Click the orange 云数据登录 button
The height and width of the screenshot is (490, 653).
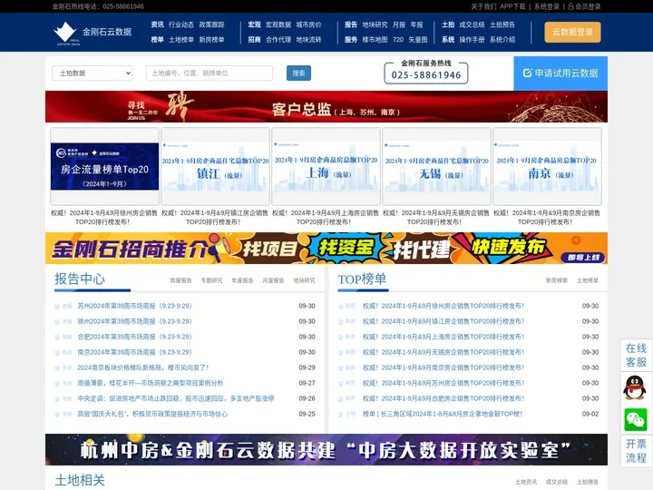pyautogui.click(x=572, y=32)
